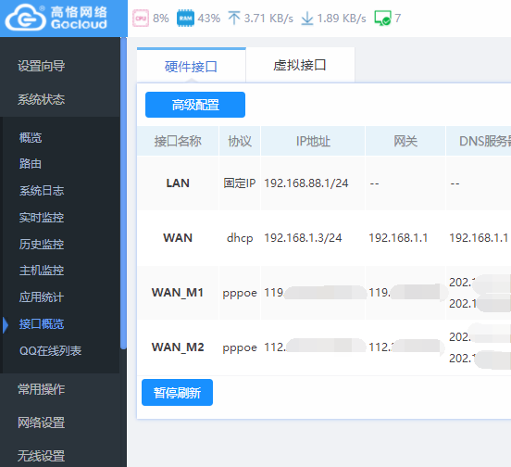
Task: Select 接口概览 in the sidebar
Action: coord(42,323)
